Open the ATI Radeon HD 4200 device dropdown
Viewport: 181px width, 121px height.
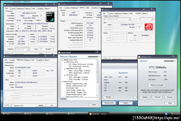[x=129, y=19]
